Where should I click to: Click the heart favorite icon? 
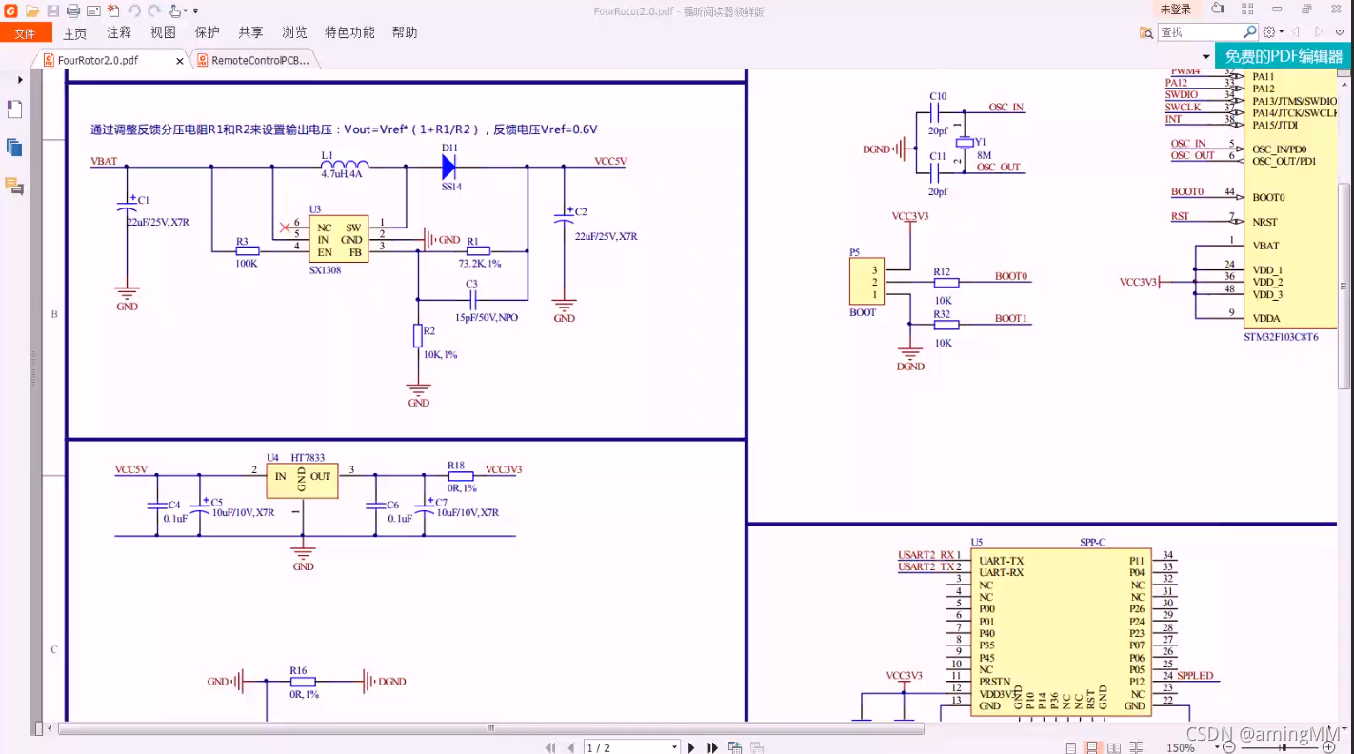1341,32
